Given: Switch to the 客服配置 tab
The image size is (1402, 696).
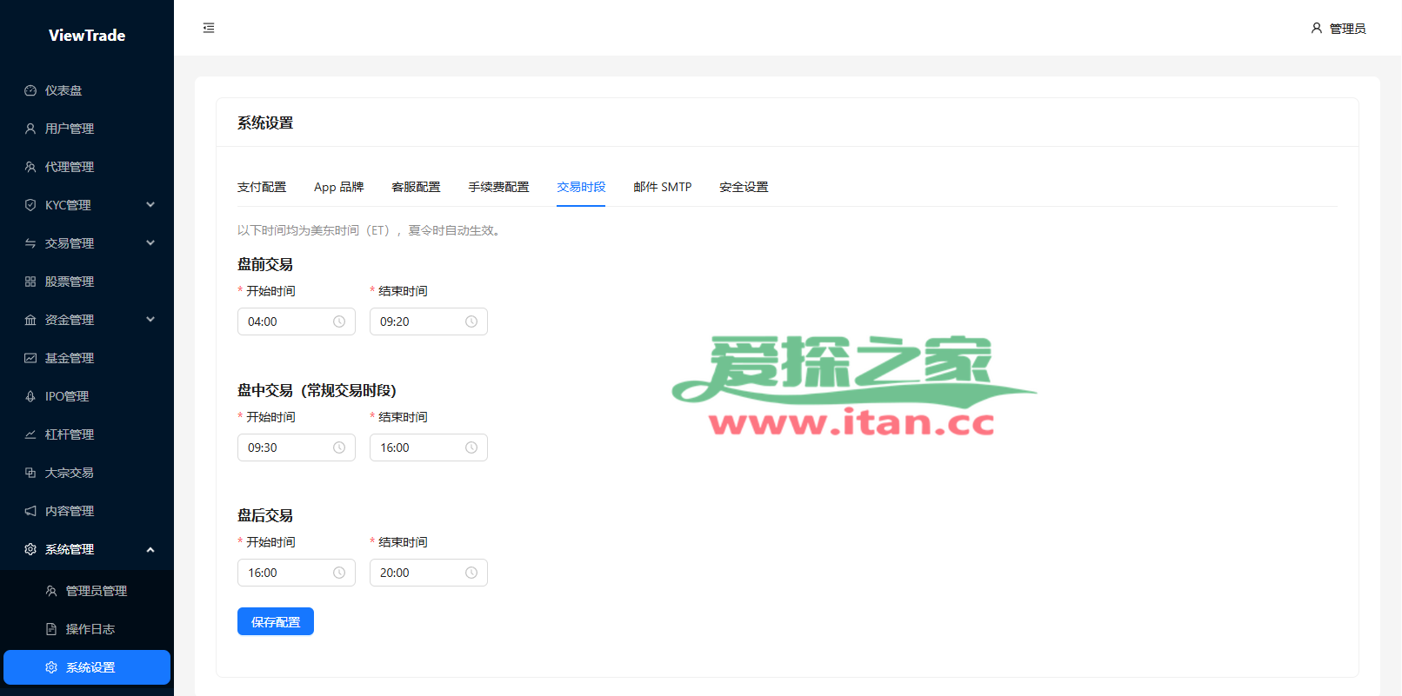Looking at the screenshot, I should 416,187.
